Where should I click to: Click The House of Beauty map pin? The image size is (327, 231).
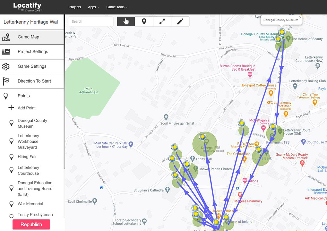(x=288, y=38)
